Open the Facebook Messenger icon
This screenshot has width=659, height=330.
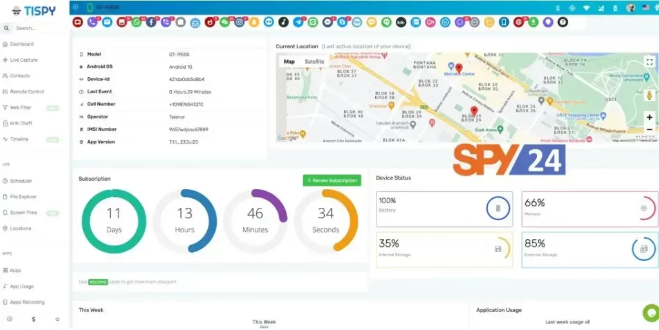click(328, 22)
